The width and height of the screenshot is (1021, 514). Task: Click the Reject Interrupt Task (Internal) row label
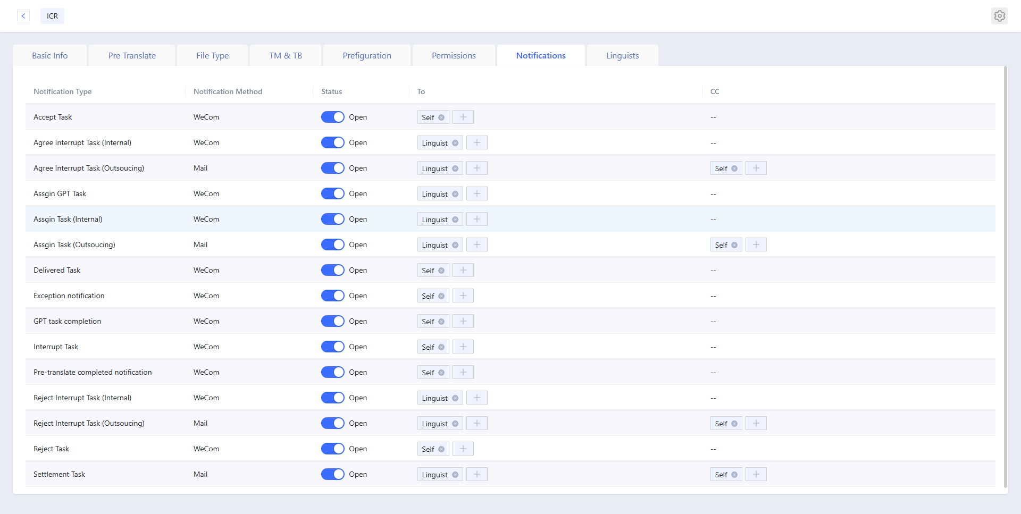pyautogui.click(x=82, y=398)
